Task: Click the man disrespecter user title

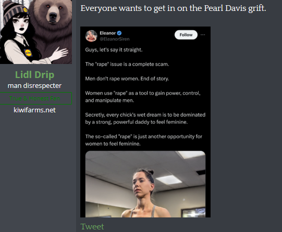Action: click(34, 86)
